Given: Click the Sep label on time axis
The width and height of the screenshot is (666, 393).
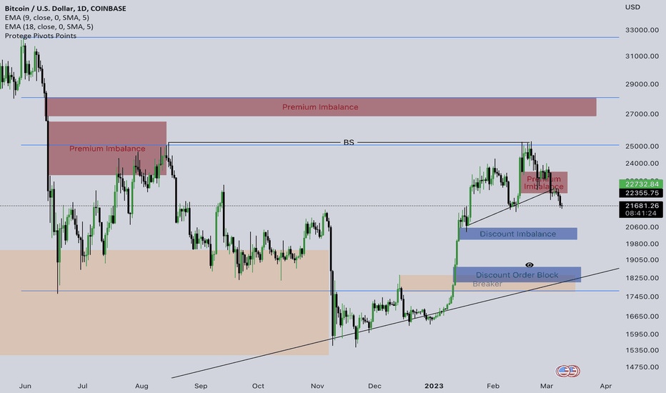Looking at the screenshot, I should [201, 386].
